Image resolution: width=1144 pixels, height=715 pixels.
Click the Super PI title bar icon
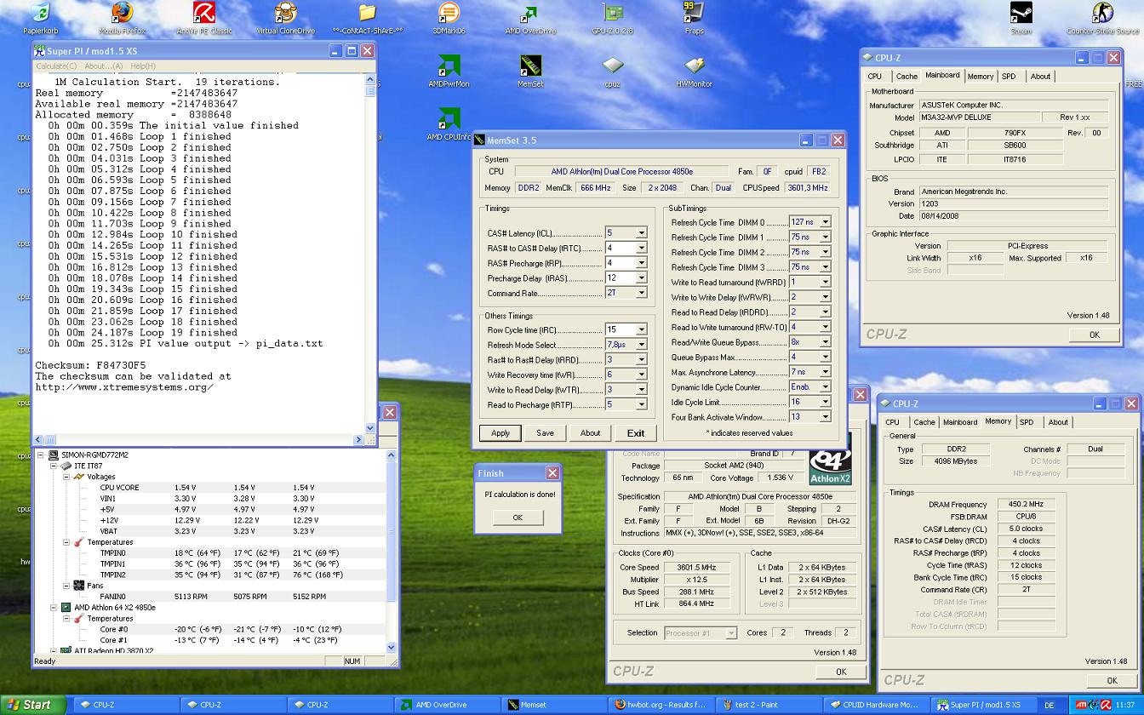point(39,51)
